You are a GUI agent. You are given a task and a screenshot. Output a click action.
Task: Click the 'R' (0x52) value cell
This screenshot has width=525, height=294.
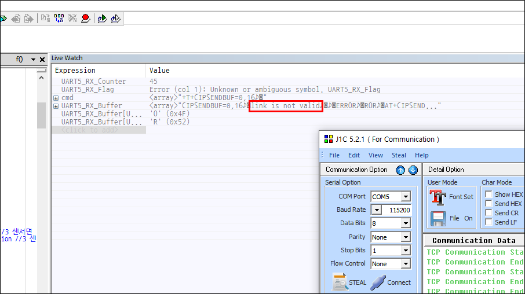169,122
